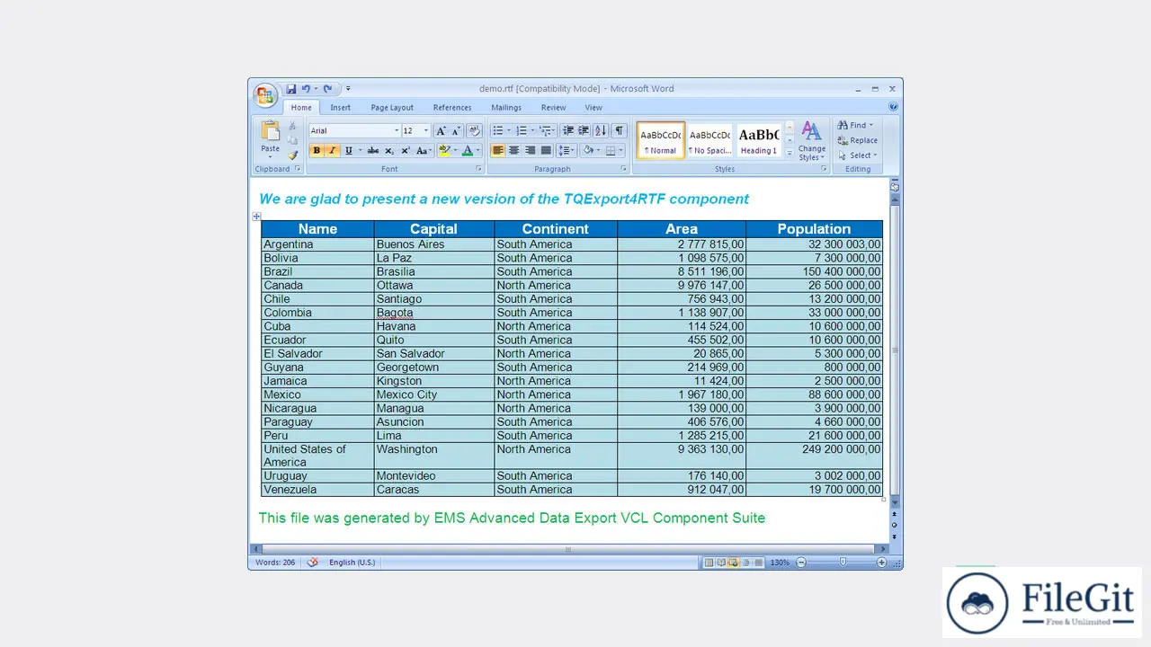Image resolution: width=1151 pixels, height=647 pixels.
Task: Open the Arial font name dropdown
Action: [x=396, y=131]
